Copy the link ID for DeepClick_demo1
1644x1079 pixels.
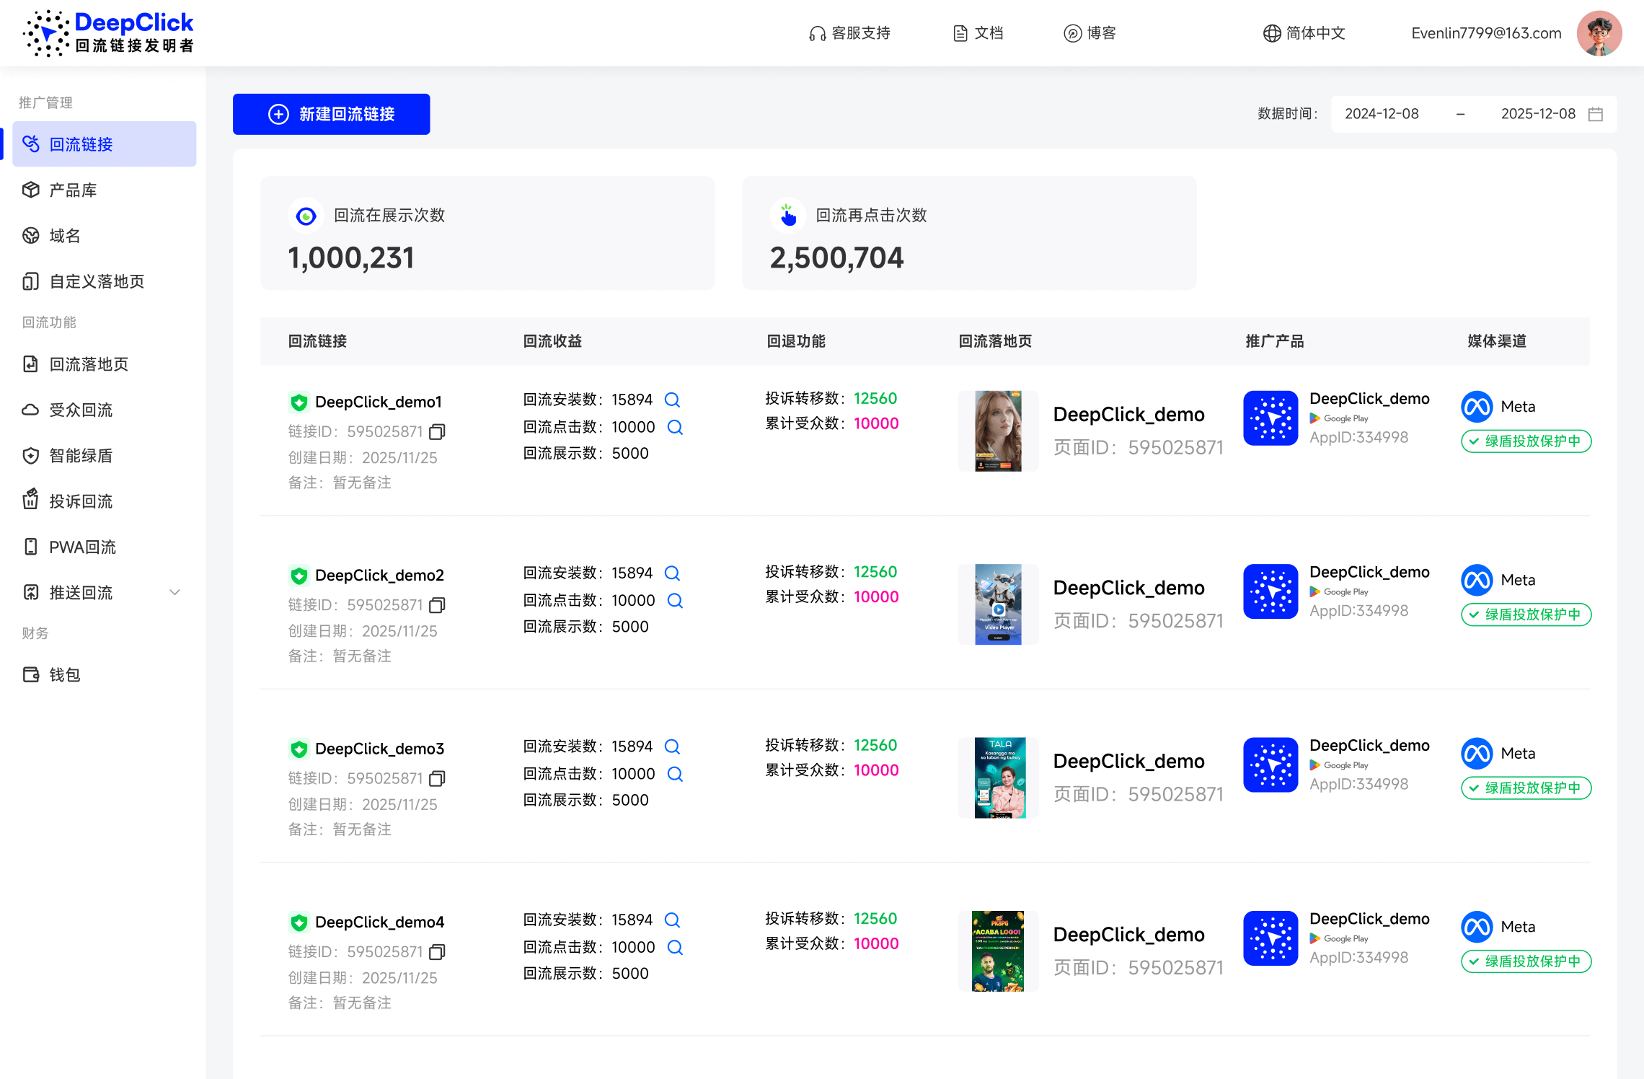coord(438,431)
